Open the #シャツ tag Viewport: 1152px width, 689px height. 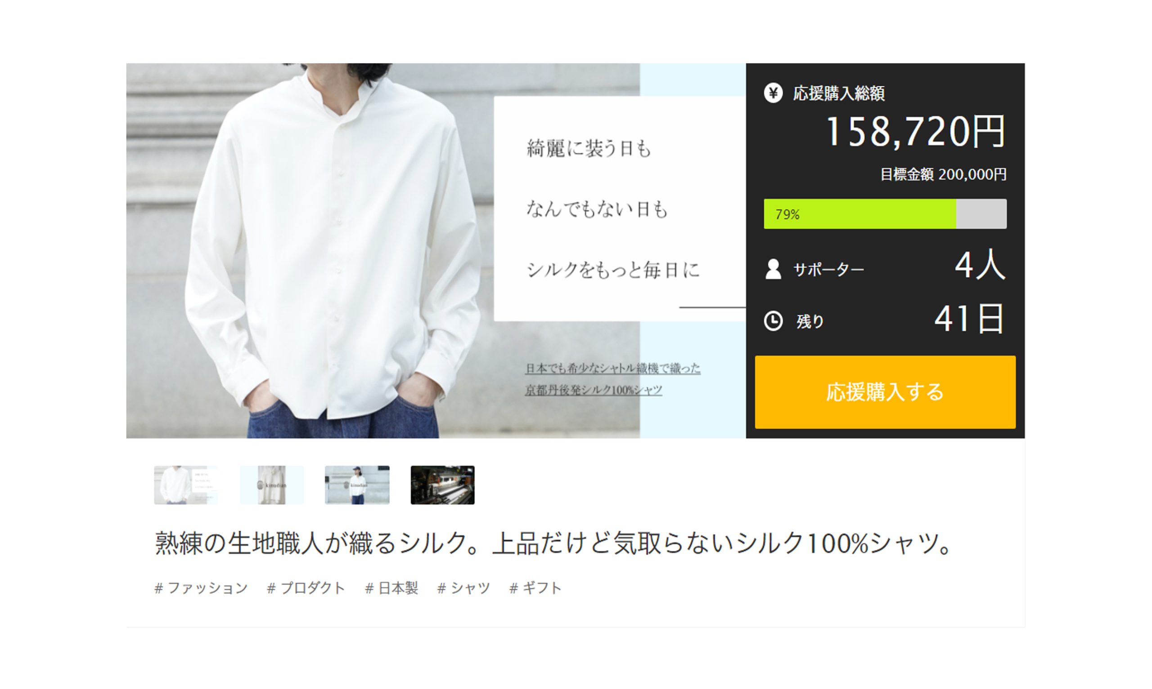[x=463, y=588]
